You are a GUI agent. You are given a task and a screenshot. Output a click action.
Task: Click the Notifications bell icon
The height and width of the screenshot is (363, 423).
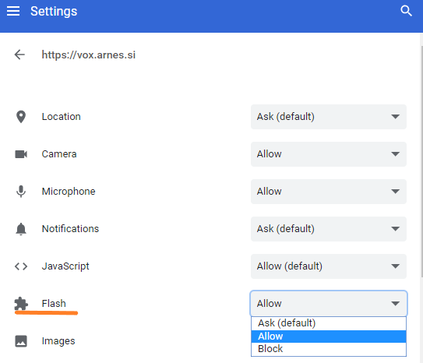21,229
